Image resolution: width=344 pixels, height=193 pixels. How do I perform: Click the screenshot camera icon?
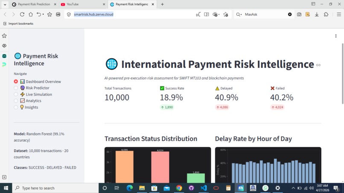tap(299, 14)
